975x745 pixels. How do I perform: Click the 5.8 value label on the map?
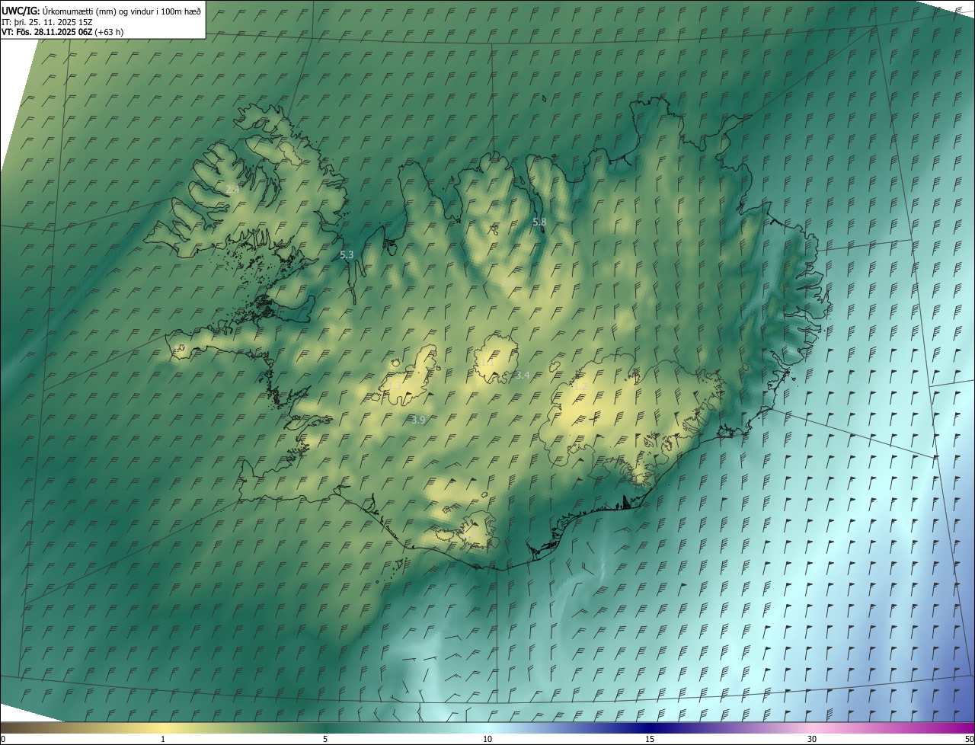click(x=539, y=222)
